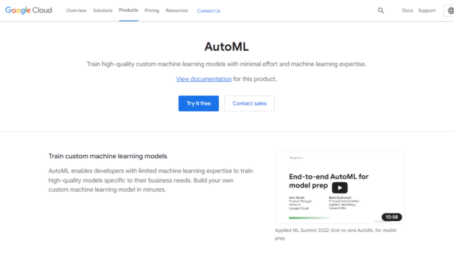Open the AutoML model prep video thumbnail
Screen dimensions: 454x256
coord(340,188)
